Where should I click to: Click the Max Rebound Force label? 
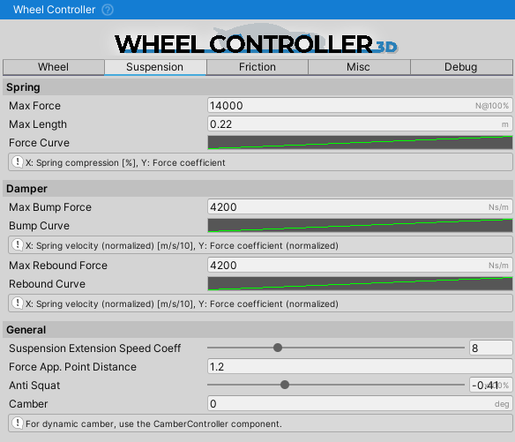[x=58, y=266]
